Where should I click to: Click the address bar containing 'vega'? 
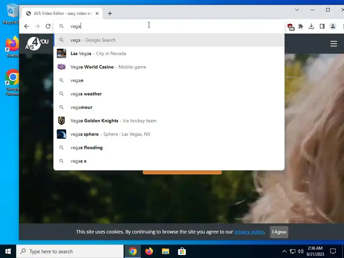point(169,26)
